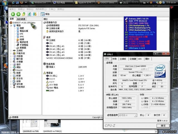Collapse the 電腦 tree node
This screenshot has height=134, width=178.
[x=11, y=26]
